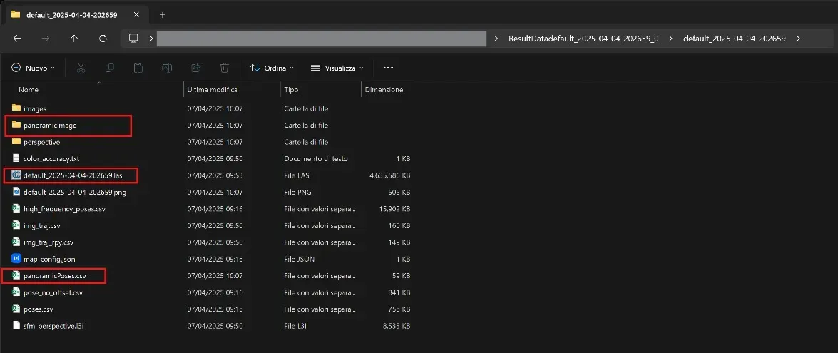Image resolution: width=838 pixels, height=353 pixels.
Task: Click the 15,902 KB size value
Action: click(395, 208)
